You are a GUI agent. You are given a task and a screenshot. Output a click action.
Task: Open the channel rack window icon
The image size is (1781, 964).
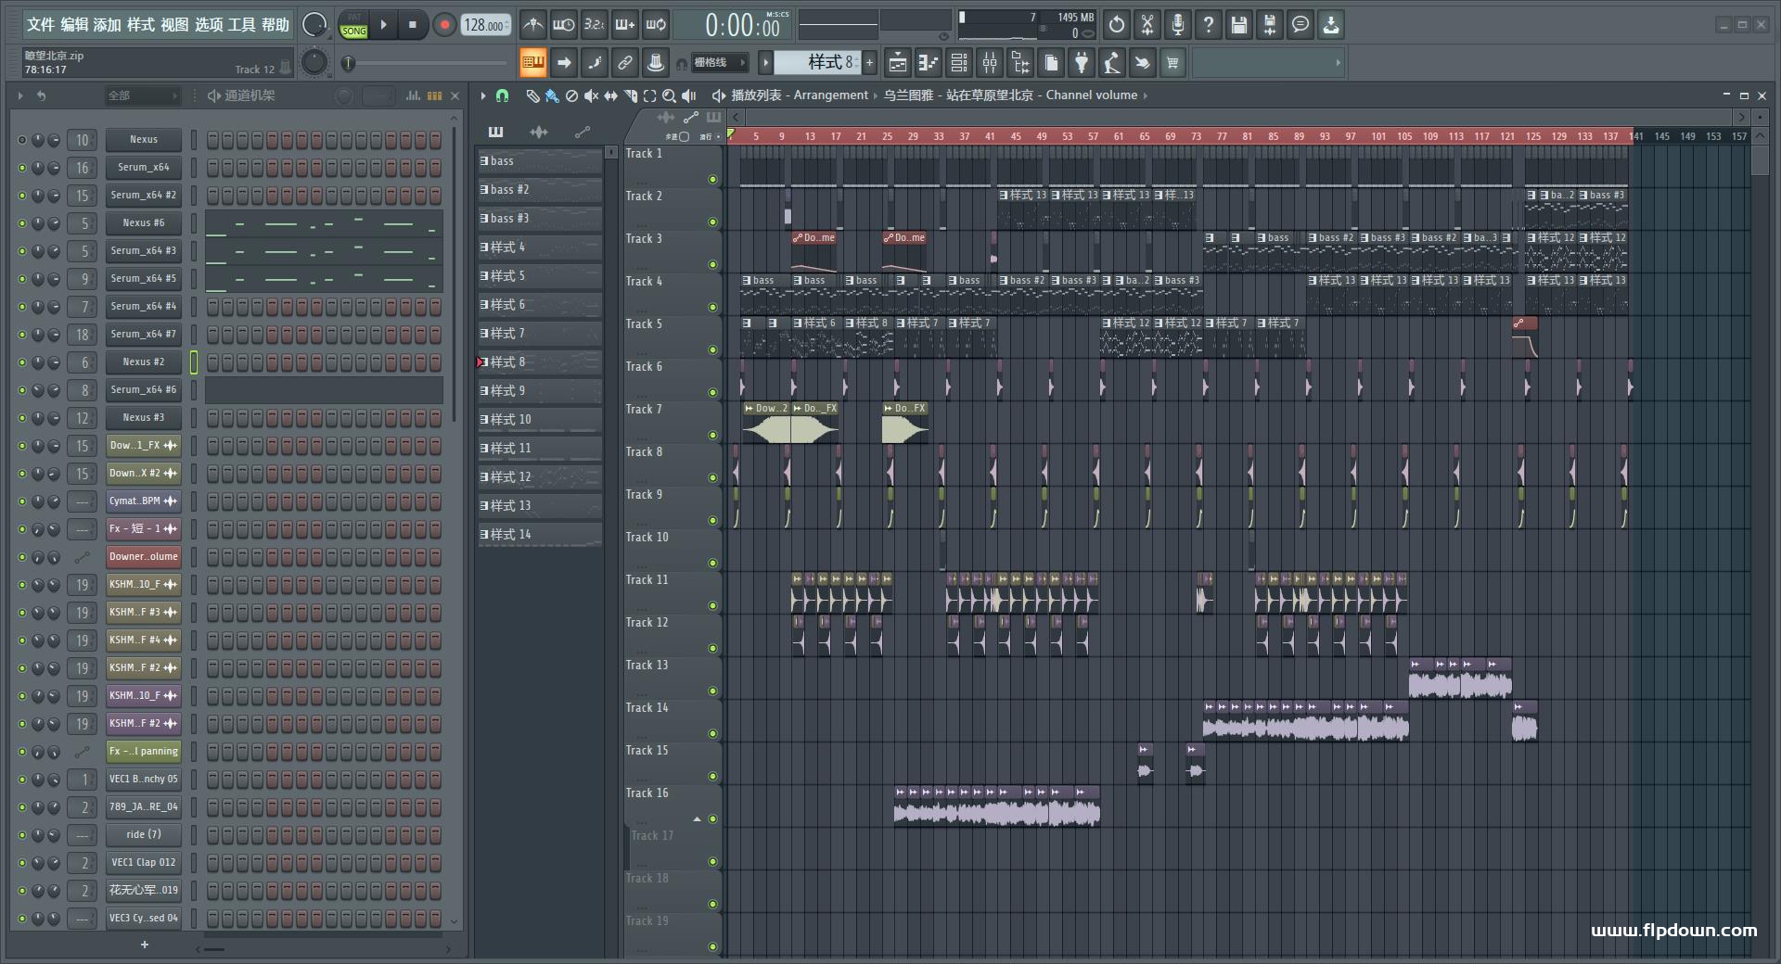tap(959, 63)
